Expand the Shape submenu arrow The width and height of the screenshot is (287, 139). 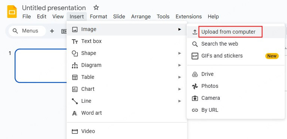click(180, 53)
